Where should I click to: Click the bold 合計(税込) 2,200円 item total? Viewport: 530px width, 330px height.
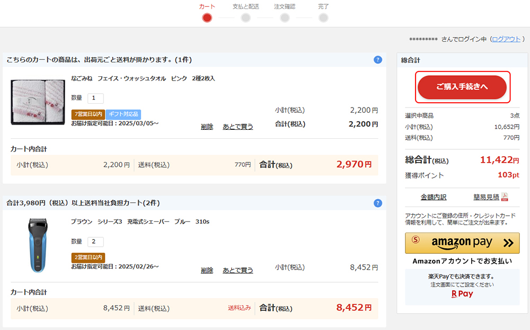pyautogui.click(x=364, y=124)
